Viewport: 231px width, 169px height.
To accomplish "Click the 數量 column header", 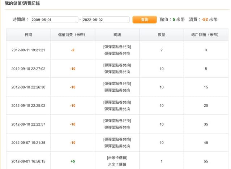I will [x=162, y=35].
